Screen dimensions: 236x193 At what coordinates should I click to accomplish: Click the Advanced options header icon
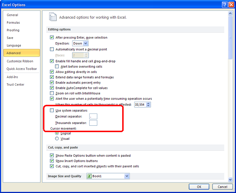tap(53, 17)
